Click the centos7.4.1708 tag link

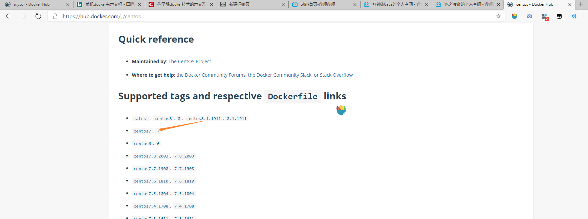(151, 206)
